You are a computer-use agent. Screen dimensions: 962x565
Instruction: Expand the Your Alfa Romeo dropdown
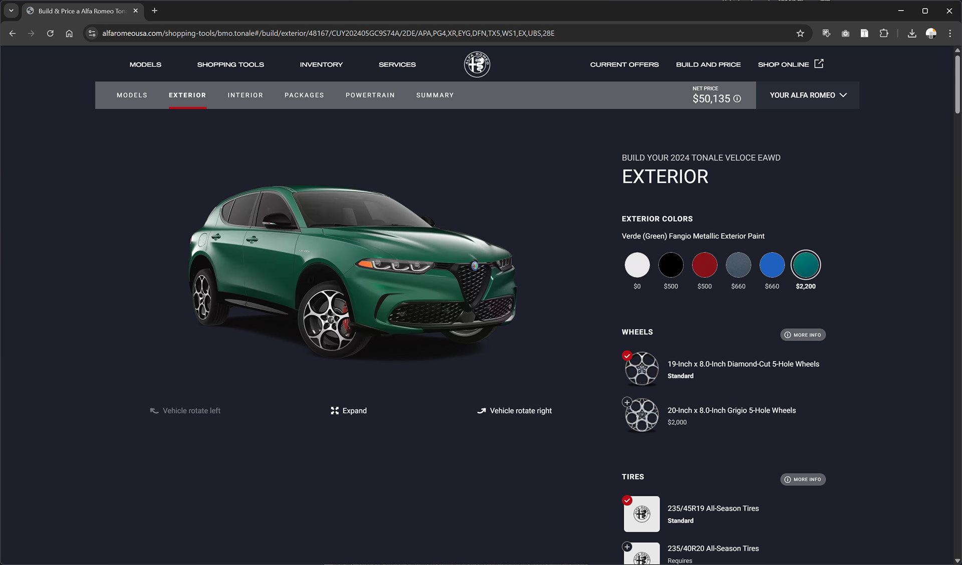click(808, 95)
